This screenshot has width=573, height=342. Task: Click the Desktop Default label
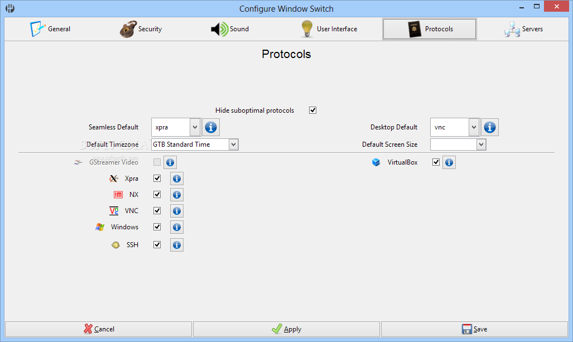tap(393, 127)
